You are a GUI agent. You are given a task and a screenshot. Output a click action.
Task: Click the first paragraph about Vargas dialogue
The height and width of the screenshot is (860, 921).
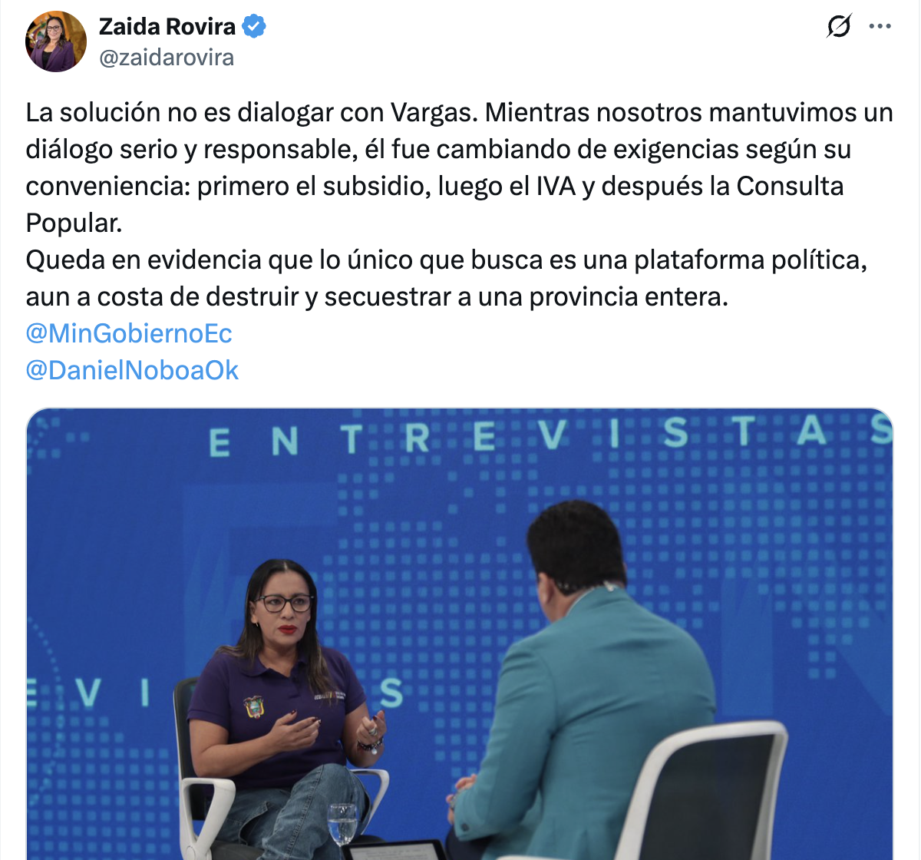pyautogui.click(x=460, y=167)
